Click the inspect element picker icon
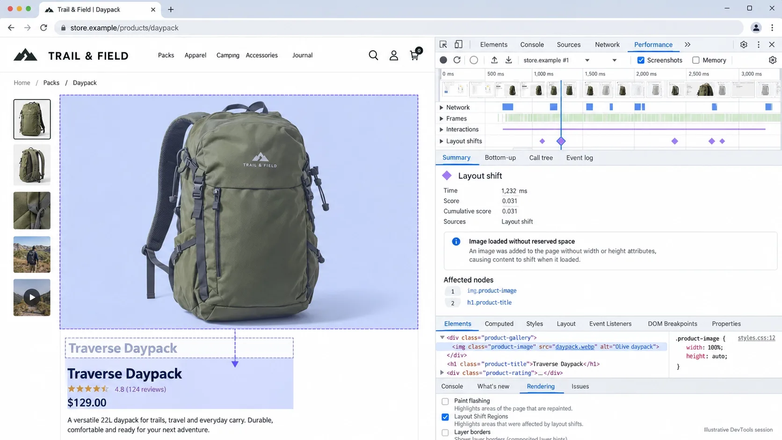The height and width of the screenshot is (440, 782). click(x=443, y=44)
